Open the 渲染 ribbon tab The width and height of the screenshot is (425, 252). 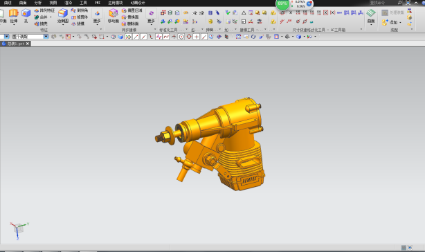point(69,3)
